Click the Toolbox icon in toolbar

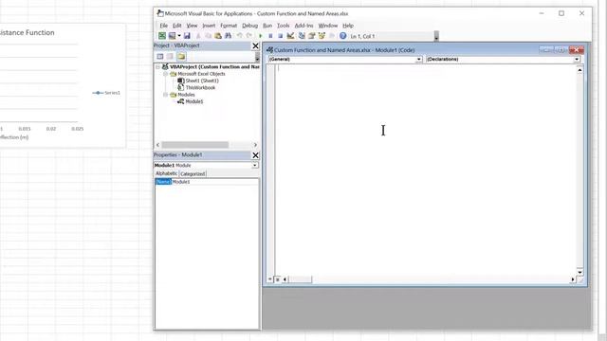pos(332,36)
